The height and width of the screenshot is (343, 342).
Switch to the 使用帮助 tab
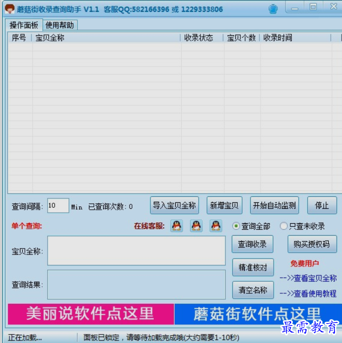click(60, 25)
